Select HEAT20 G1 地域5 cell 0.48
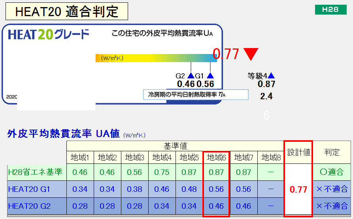The width and height of the screenshot is (353, 219). pos(189,189)
